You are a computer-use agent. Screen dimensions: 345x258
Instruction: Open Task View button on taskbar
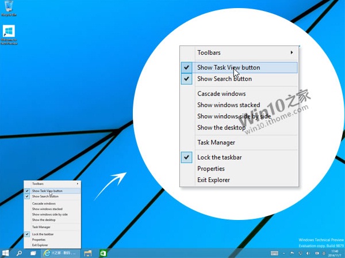[33, 253]
